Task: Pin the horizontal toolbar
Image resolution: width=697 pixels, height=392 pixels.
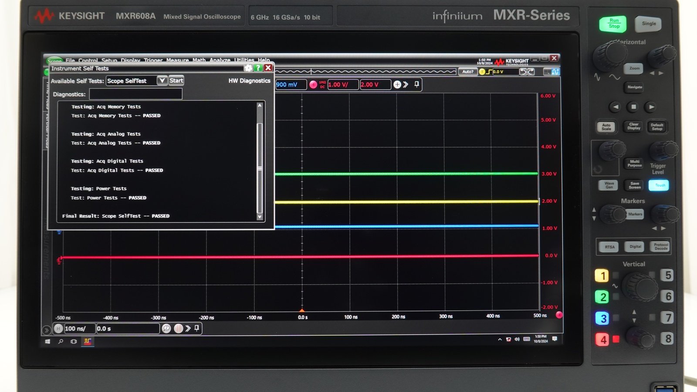Action: point(197,328)
